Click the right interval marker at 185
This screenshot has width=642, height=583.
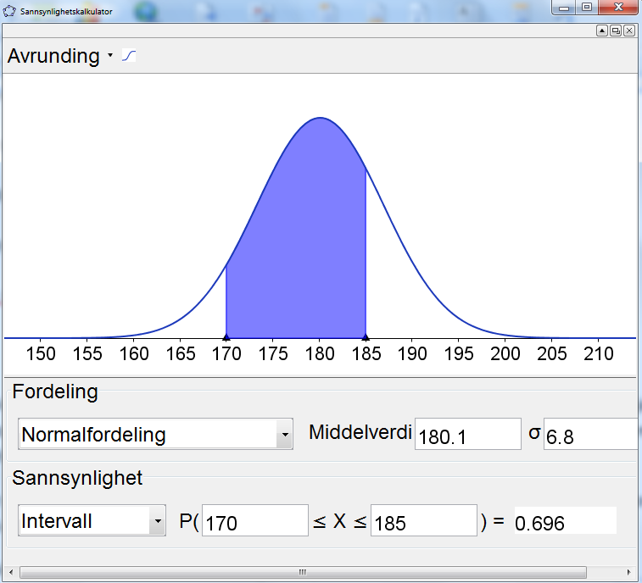point(366,337)
